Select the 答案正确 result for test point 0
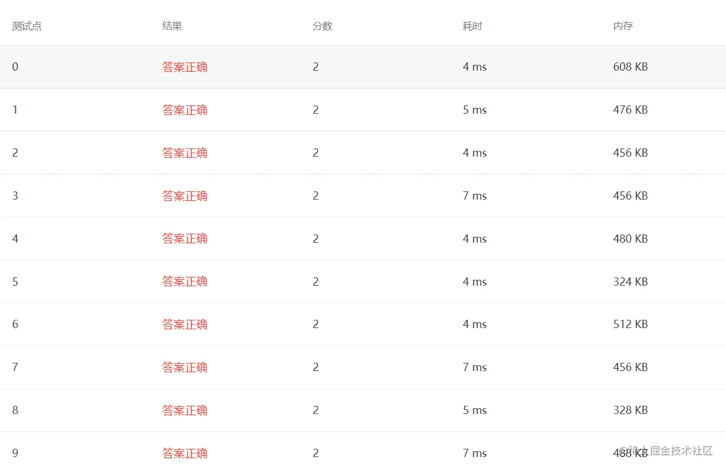 pyautogui.click(x=185, y=67)
